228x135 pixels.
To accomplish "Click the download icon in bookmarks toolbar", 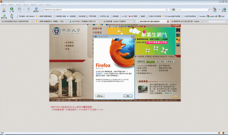I will click(x=12, y=16).
